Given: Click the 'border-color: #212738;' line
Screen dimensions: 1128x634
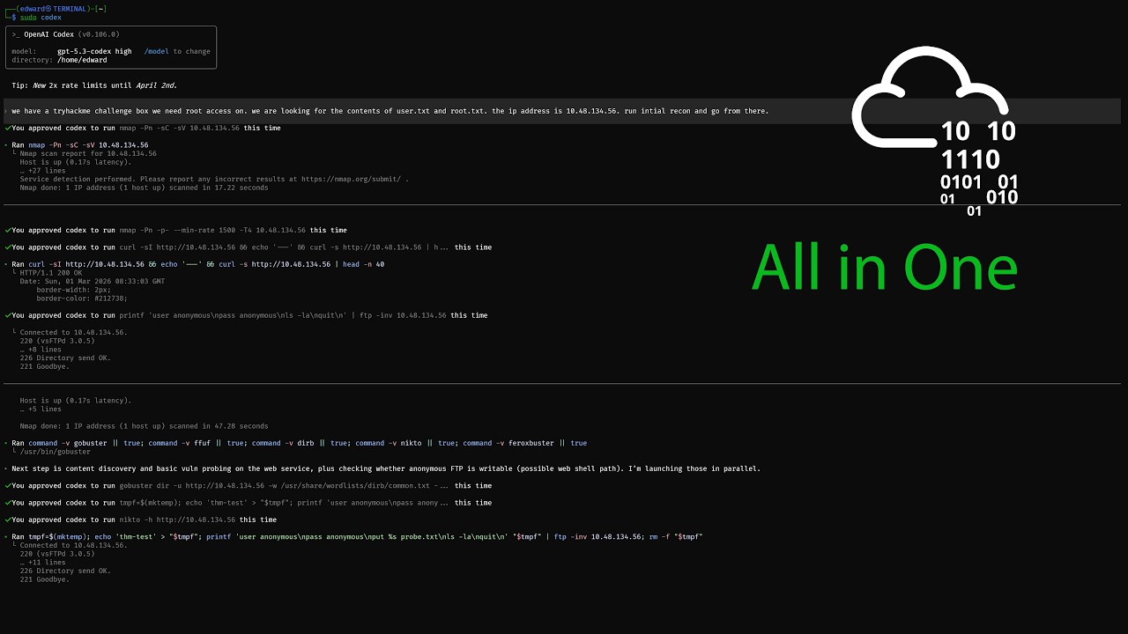Looking at the screenshot, I should click(81, 299).
